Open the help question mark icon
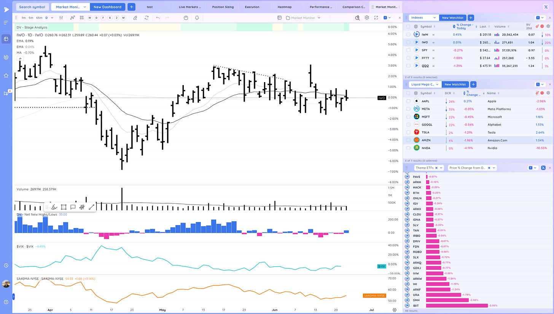The height and width of the screenshot is (314, 554). [x=6, y=302]
